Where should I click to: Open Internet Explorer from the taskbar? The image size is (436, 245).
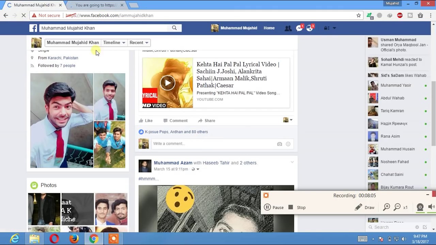coord(15,239)
